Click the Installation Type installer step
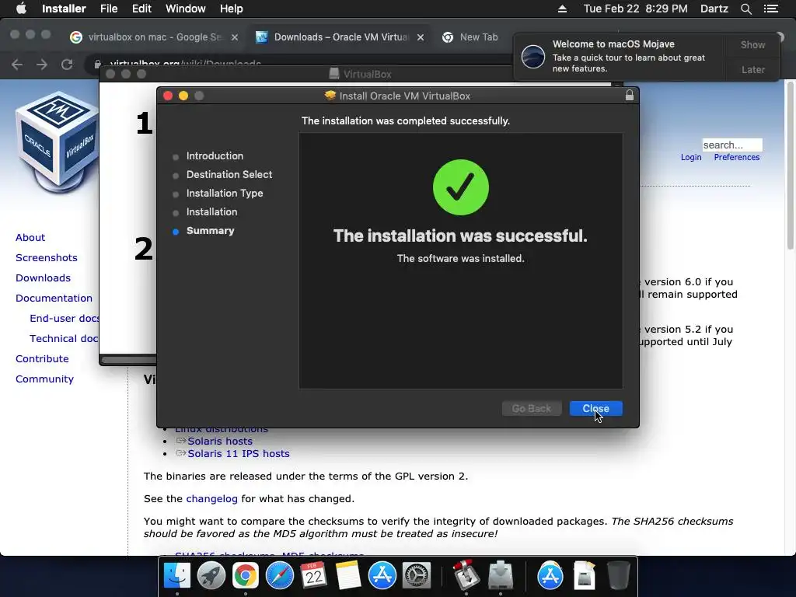This screenshot has width=796, height=597. [225, 194]
